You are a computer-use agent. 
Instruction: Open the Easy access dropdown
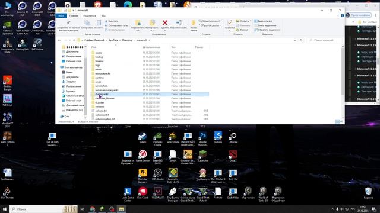point(210,25)
